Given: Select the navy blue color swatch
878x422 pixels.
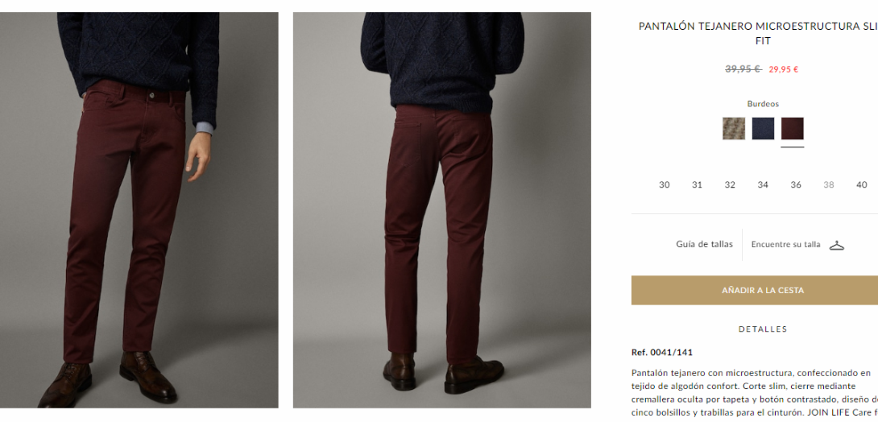Looking at the screenshot, I should coord(763,129).
